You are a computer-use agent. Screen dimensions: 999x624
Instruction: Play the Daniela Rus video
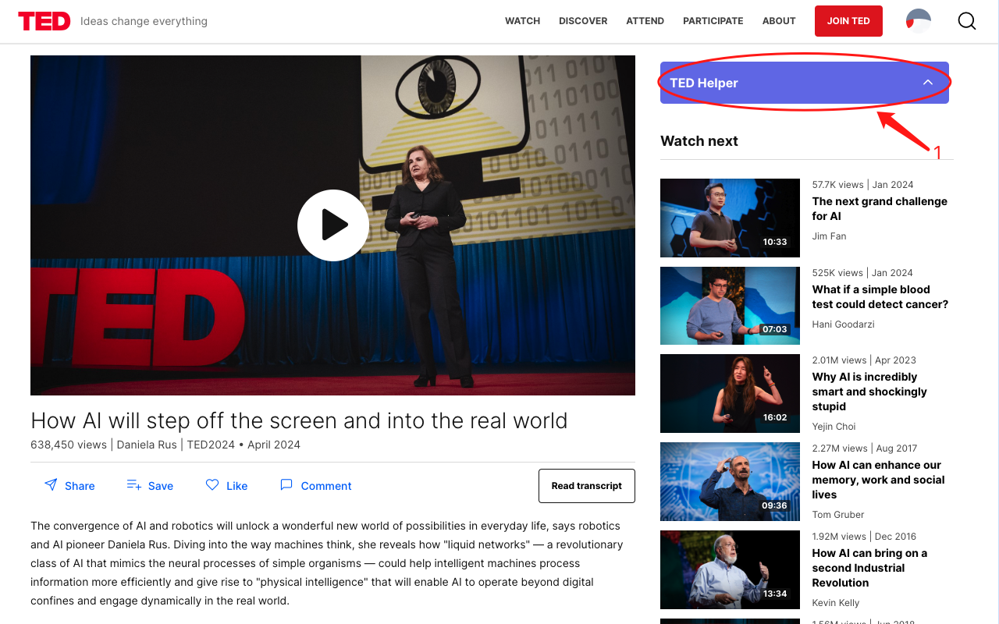[333, 225]
